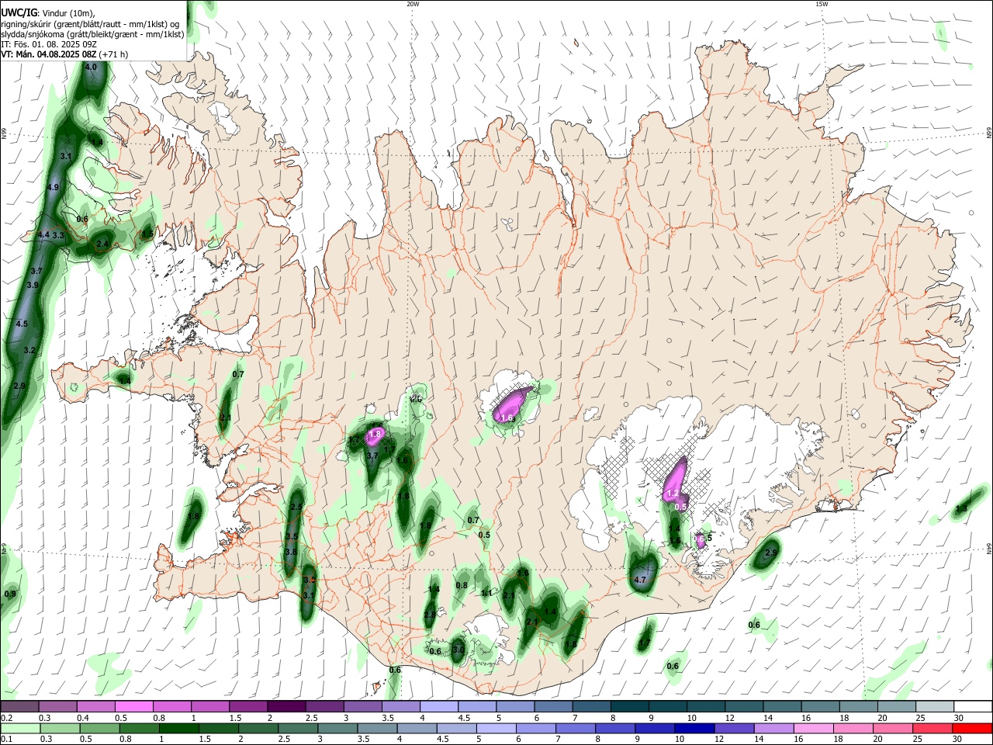Click the '0.9' precipitation value near left edge

coord(10,594)
